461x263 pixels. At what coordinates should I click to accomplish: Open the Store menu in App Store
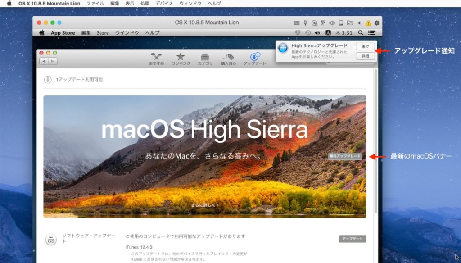pyautogui.click(x=104, y=32)
